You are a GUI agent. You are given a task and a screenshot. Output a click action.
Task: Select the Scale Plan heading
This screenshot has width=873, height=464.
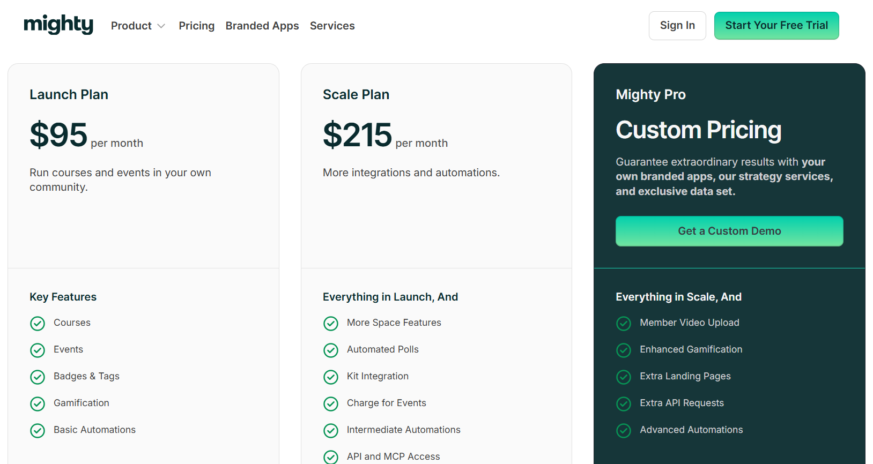(x=356, y=95)
